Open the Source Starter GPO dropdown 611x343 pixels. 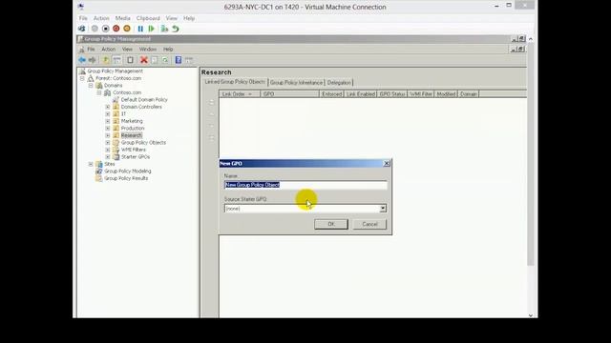pyautogui.click(x=383, y=209)
